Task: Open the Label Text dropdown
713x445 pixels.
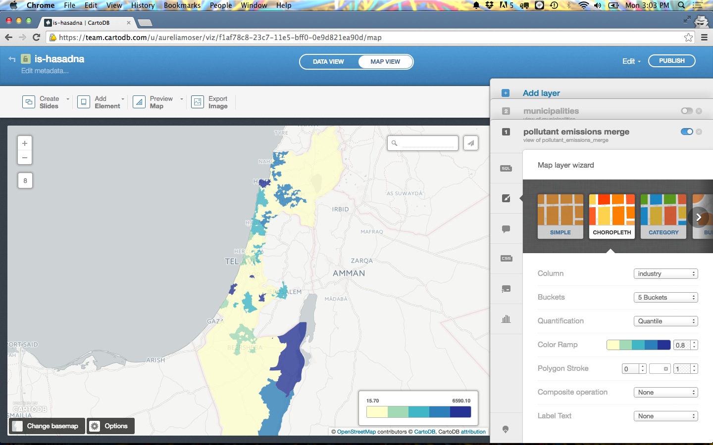Action: [666, 416]
